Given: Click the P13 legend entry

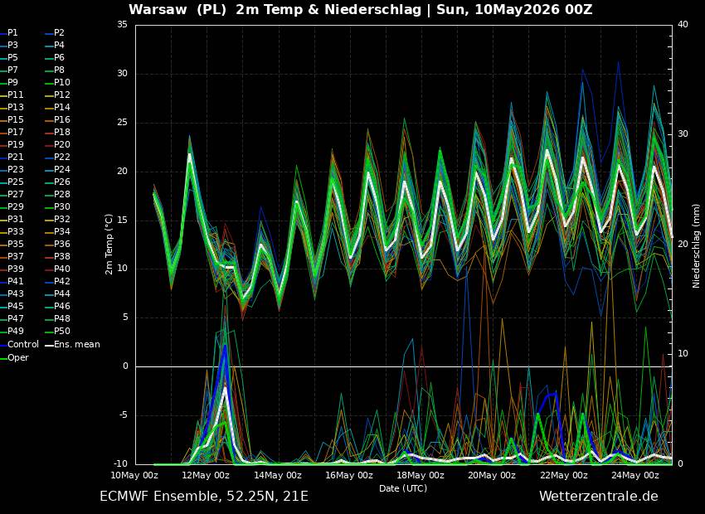Looking at the screenshot, I should click(x=12, y=108).
